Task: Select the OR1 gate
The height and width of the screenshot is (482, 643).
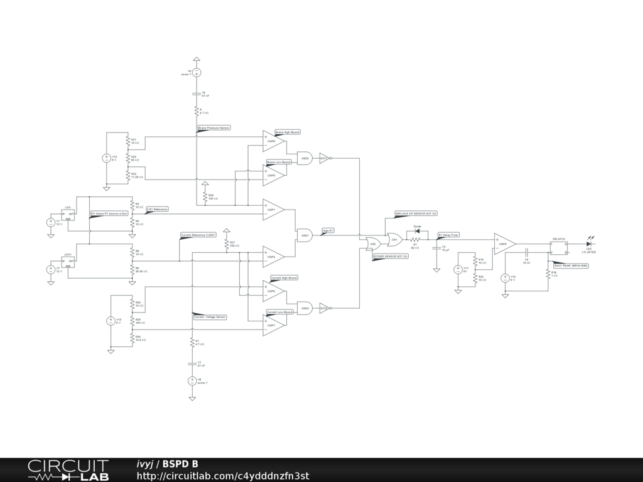Action: pos(394,239)
